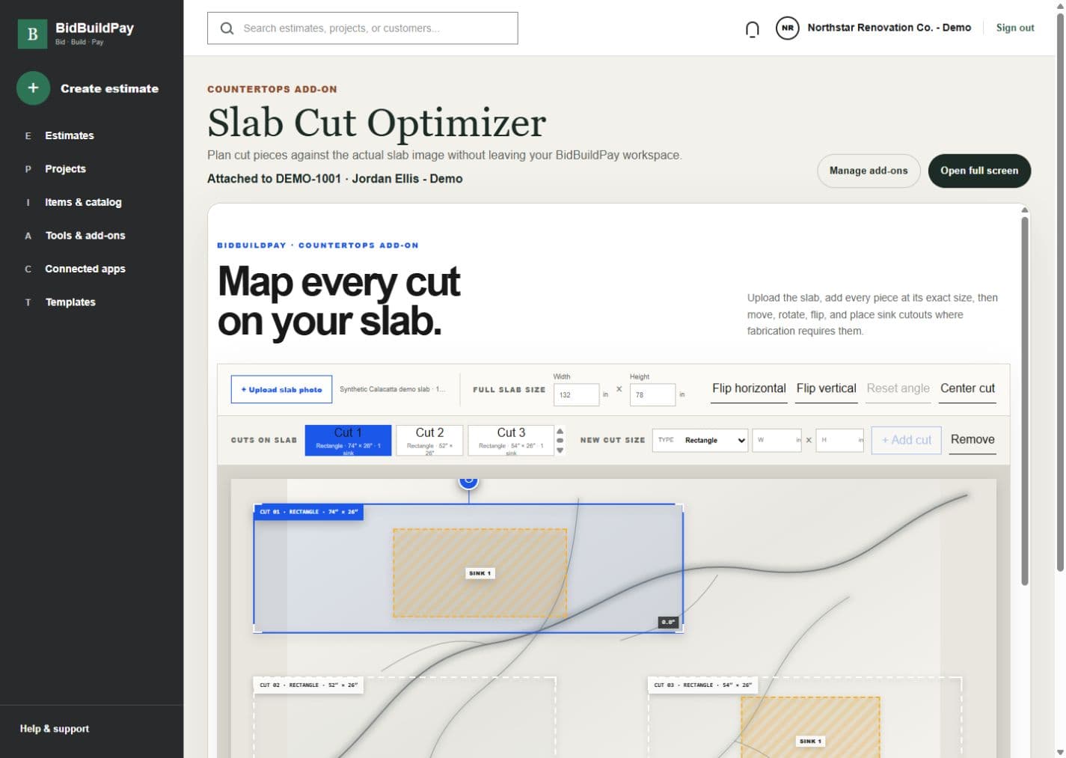
Task: Click Upload slab photo button
Action: click(x=281, y=389)
